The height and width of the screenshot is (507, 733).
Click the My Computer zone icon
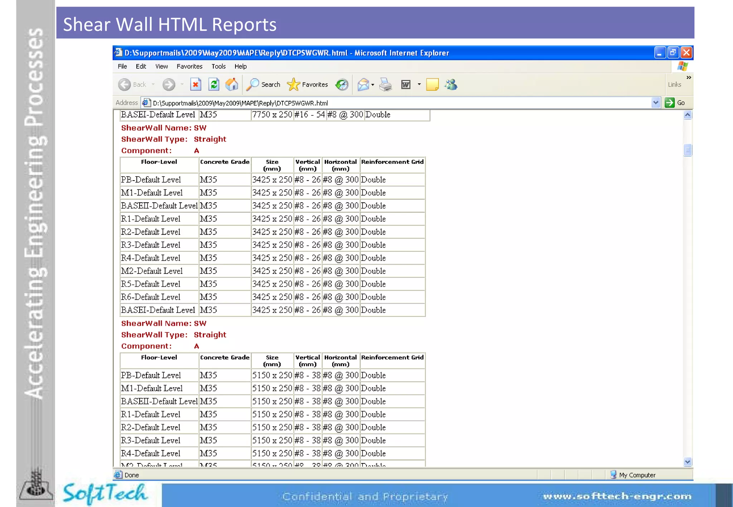pos(613,475)
